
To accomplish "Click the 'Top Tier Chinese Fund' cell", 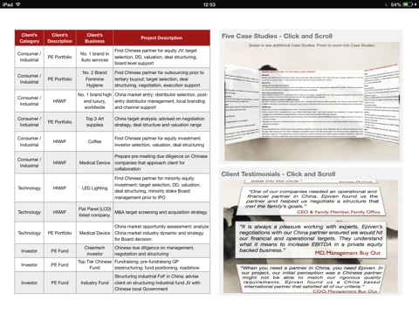I will click(94, 264).
